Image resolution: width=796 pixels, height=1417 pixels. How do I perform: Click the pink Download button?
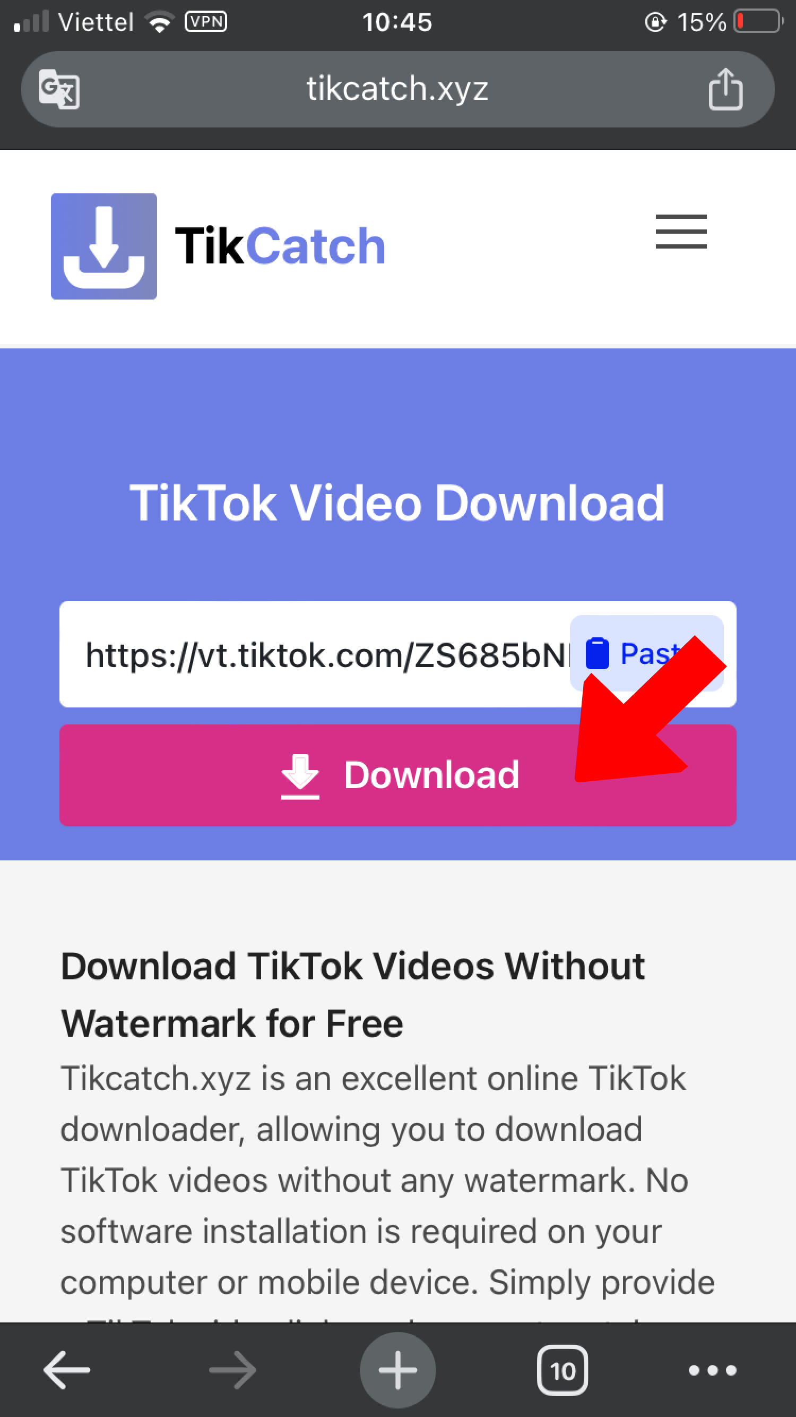(x=398, y=775)
